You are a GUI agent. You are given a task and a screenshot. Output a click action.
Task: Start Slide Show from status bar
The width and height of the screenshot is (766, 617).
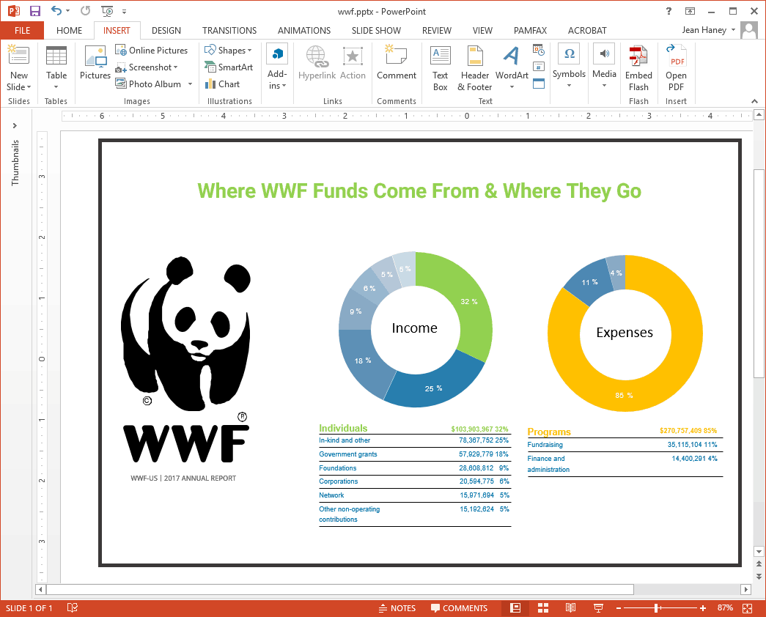point(598,608)
